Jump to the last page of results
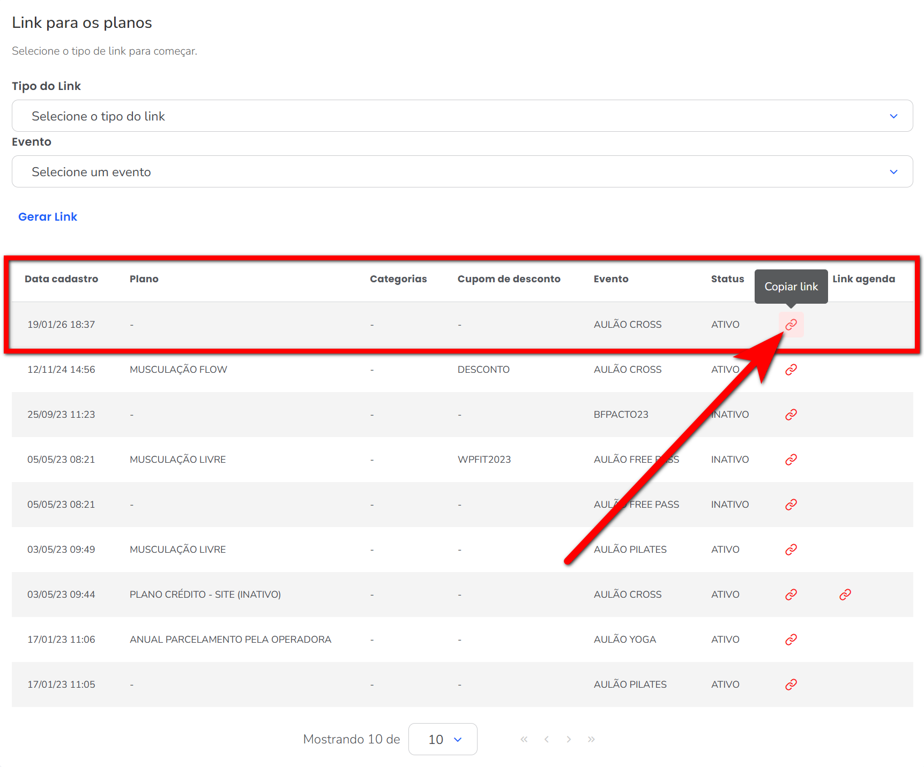The width and height of the screenshot is (924, 767). [591, 739]
